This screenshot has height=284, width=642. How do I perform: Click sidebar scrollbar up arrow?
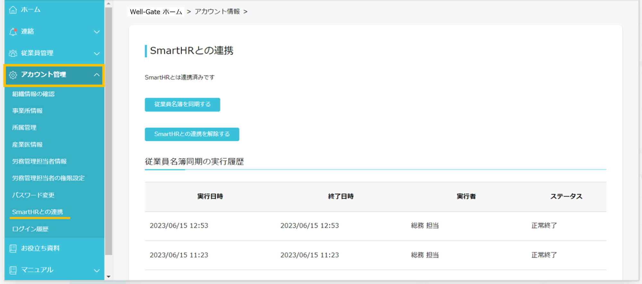[x=108, y=4]
